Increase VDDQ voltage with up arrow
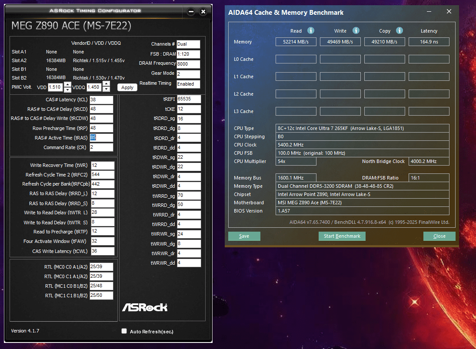This screenshot has width=476, height=349. point(106,84)
